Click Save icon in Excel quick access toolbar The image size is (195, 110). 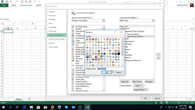7,2
